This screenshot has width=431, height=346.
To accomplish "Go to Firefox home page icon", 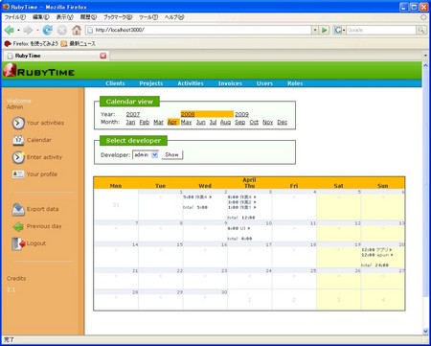I will (x=77, y=30).
